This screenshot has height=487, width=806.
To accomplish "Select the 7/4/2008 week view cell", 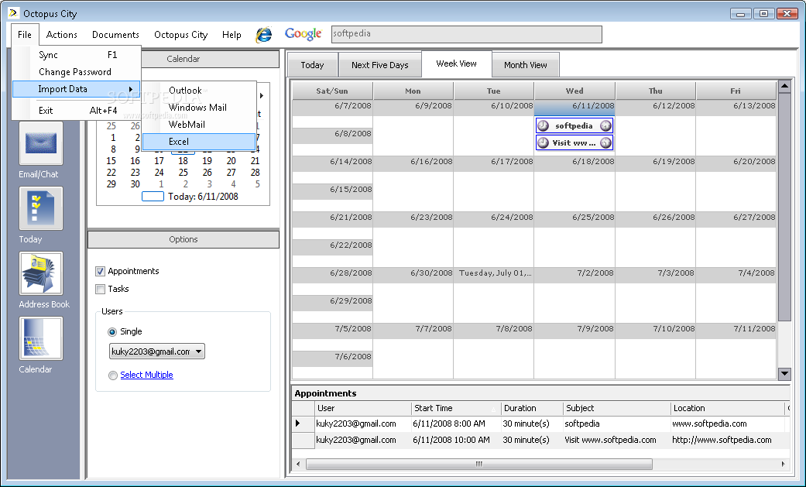I will (x=736, y=295).
